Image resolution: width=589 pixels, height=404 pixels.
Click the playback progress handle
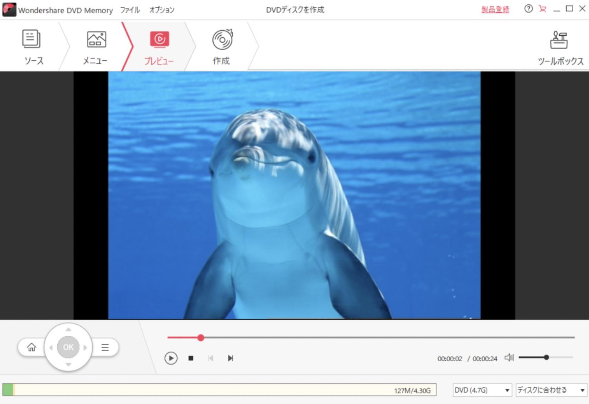point(201,337)
